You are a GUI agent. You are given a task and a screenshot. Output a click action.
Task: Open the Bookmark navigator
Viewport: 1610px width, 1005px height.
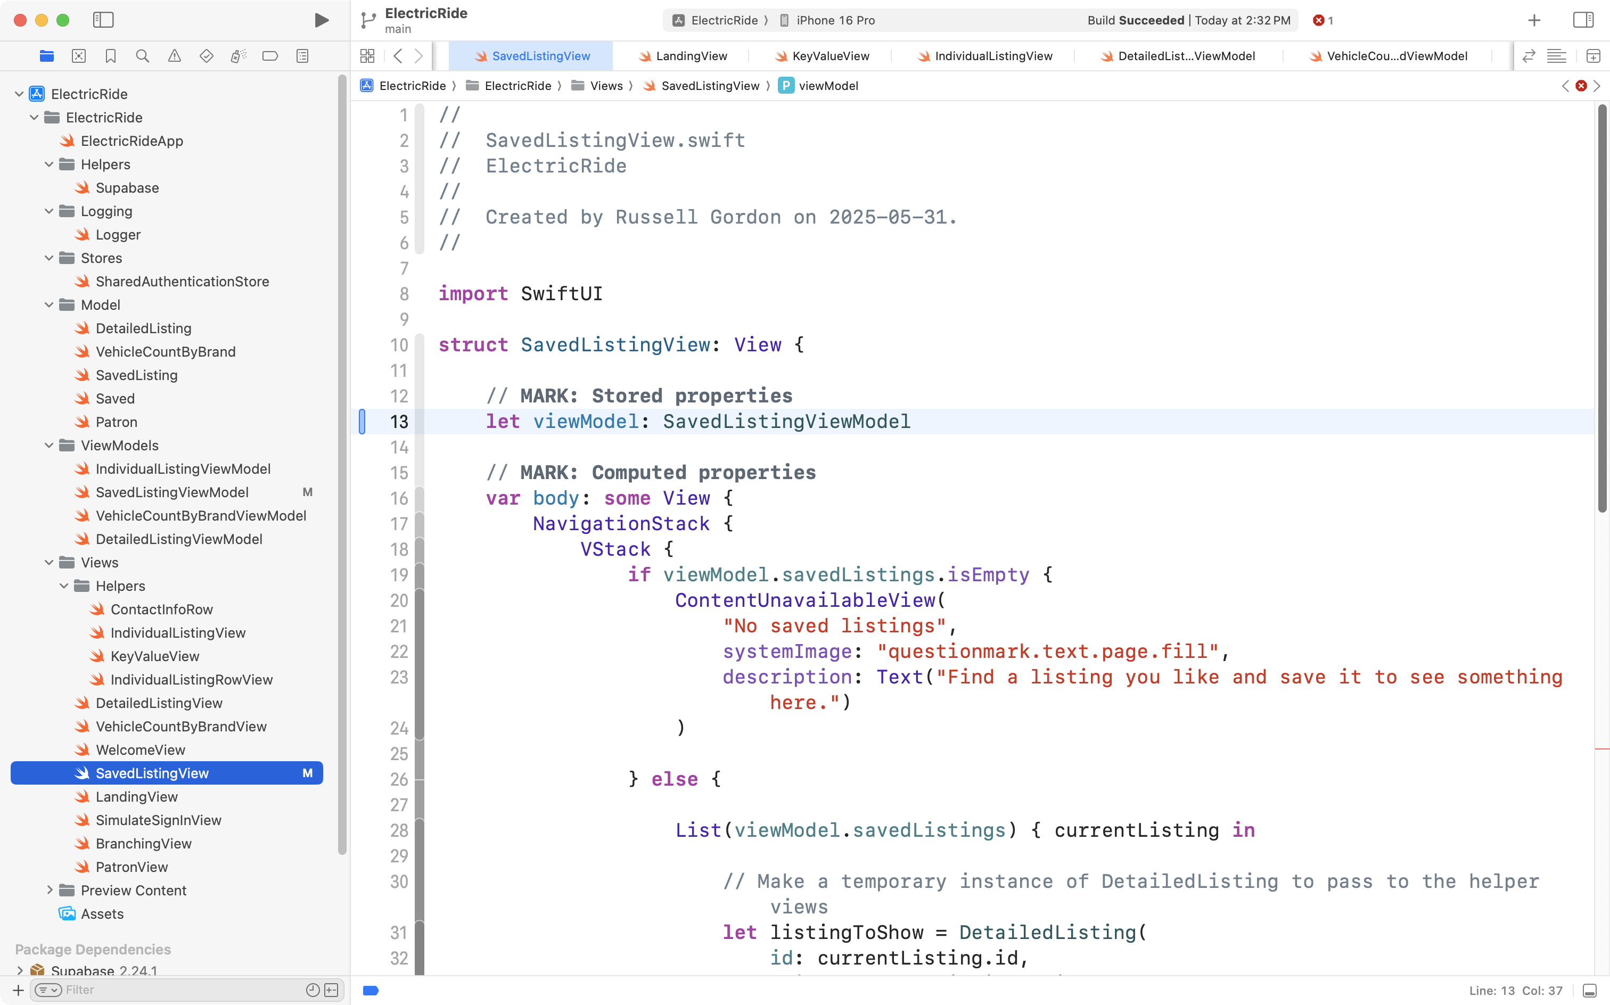click(110, 56)
